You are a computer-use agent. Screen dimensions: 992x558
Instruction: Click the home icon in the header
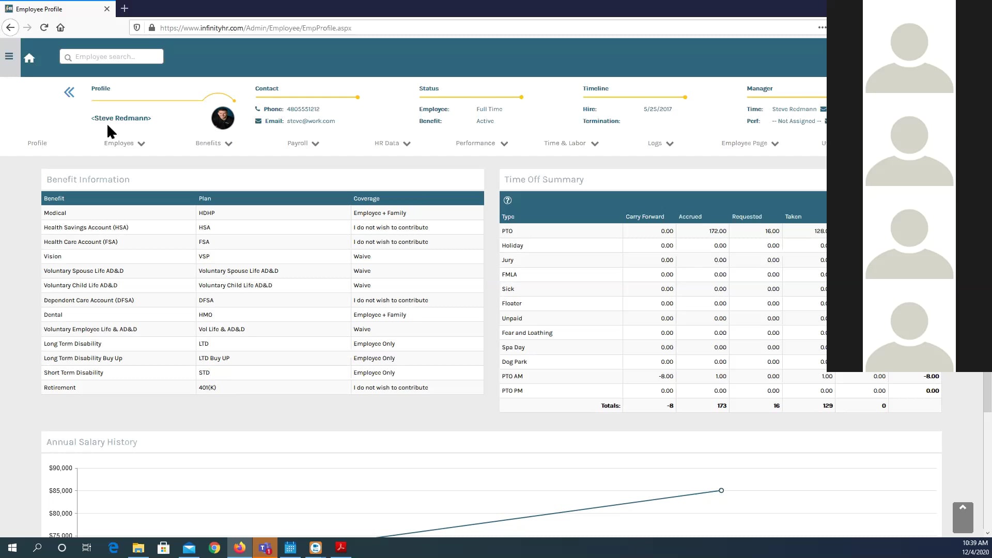29,57
